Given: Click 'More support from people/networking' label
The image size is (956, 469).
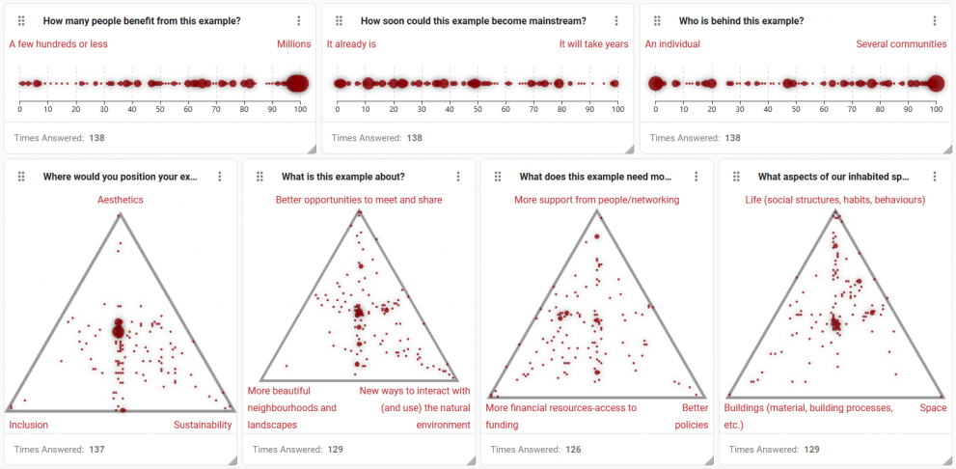Looking at the screenshot, I should pyautogui.click(x=596, y=200).
